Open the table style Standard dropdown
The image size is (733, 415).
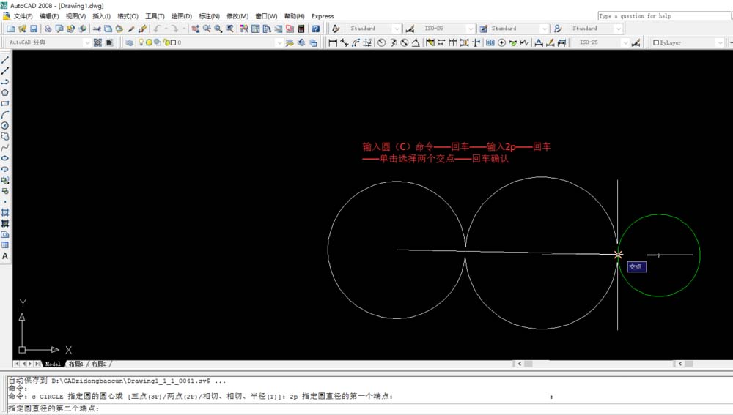click(544, 29)
